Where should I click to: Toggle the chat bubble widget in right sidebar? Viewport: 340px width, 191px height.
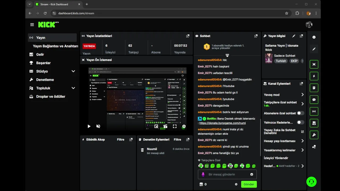(x=314, y=99)
